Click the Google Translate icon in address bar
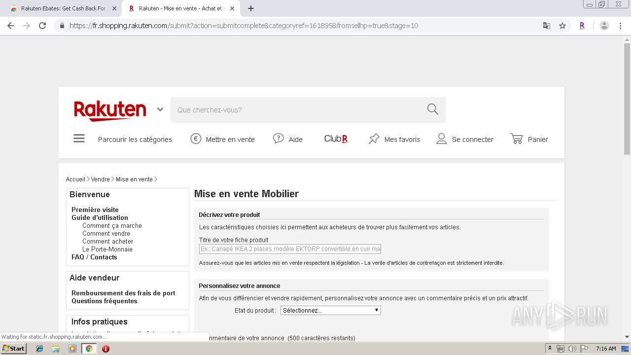Image resolution: width=631 pixels, height=355 pixels. [547, 26]
